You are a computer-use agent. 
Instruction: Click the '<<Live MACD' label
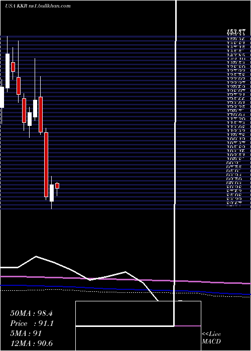pos(211,338)
